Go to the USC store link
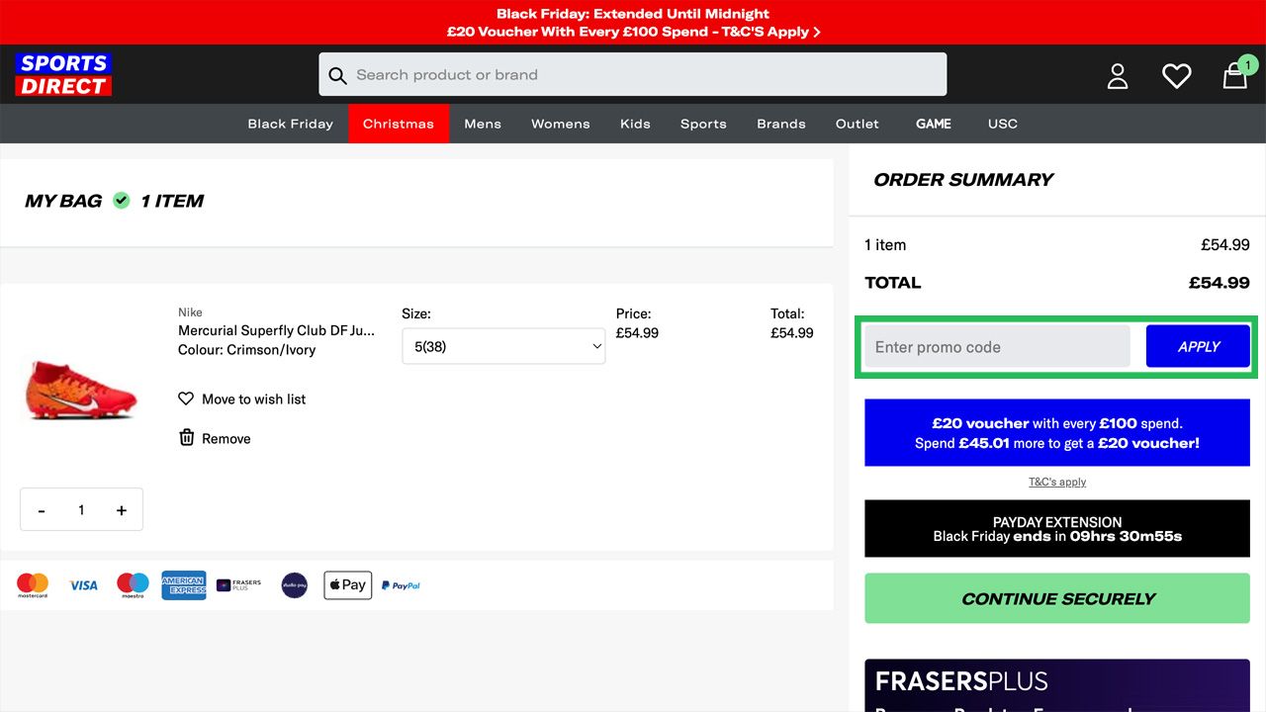 point(1003,124)
